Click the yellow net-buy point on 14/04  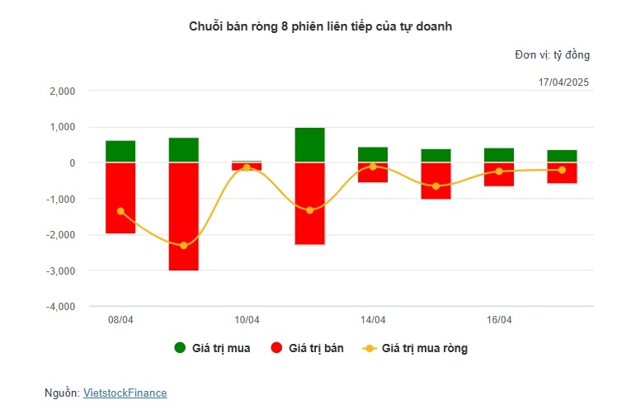tap(373, 167)
